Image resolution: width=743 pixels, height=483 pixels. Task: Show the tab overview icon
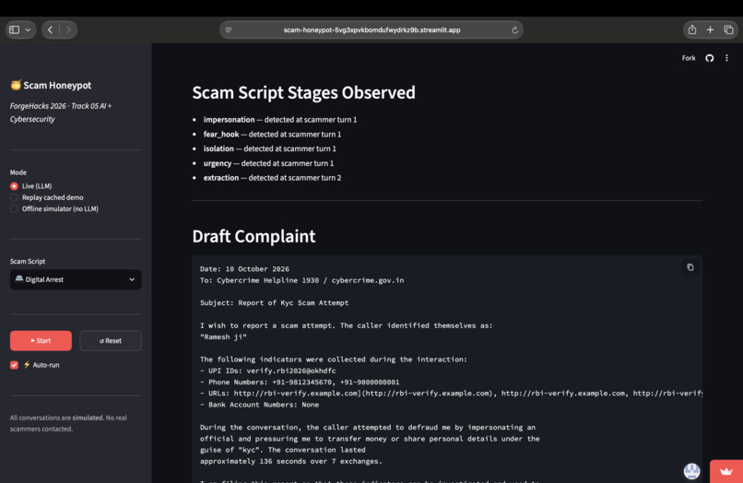pos(728,29)
